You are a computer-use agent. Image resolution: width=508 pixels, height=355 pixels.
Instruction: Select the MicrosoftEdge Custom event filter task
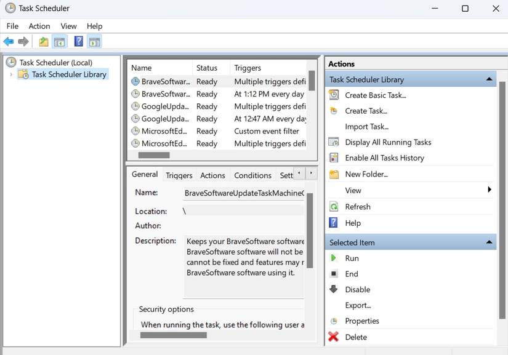click(x=165, y=131)
